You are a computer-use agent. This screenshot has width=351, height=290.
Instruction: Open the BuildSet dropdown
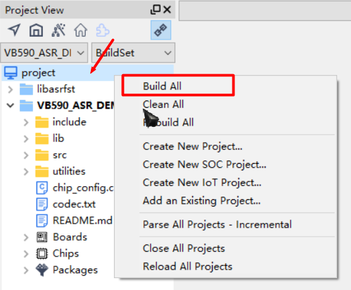pos(133,53)
